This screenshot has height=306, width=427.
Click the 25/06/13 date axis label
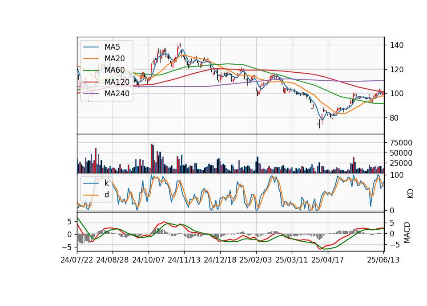[383, 260]
